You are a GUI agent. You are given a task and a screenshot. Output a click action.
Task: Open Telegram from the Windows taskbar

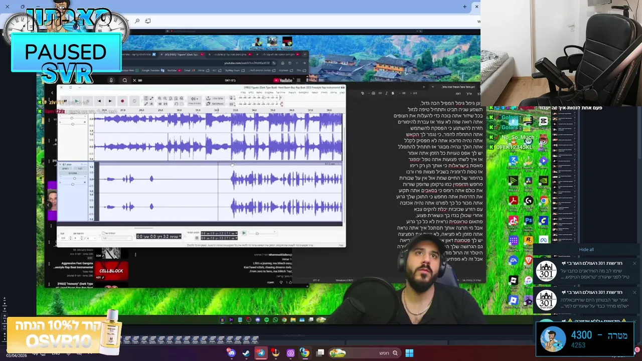click(261, 353)
